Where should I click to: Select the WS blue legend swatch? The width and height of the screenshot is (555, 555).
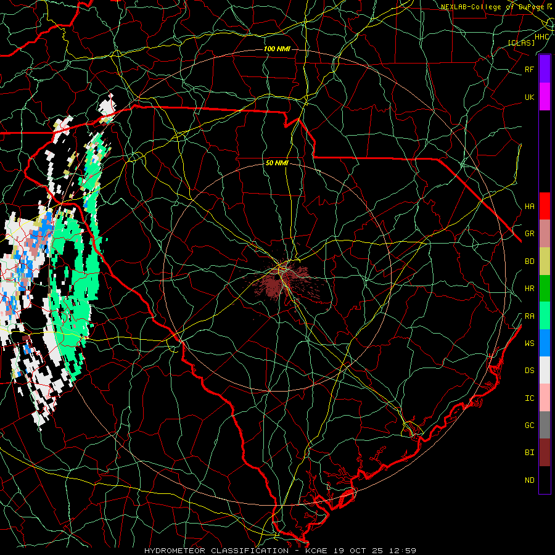tap(545, 343)
